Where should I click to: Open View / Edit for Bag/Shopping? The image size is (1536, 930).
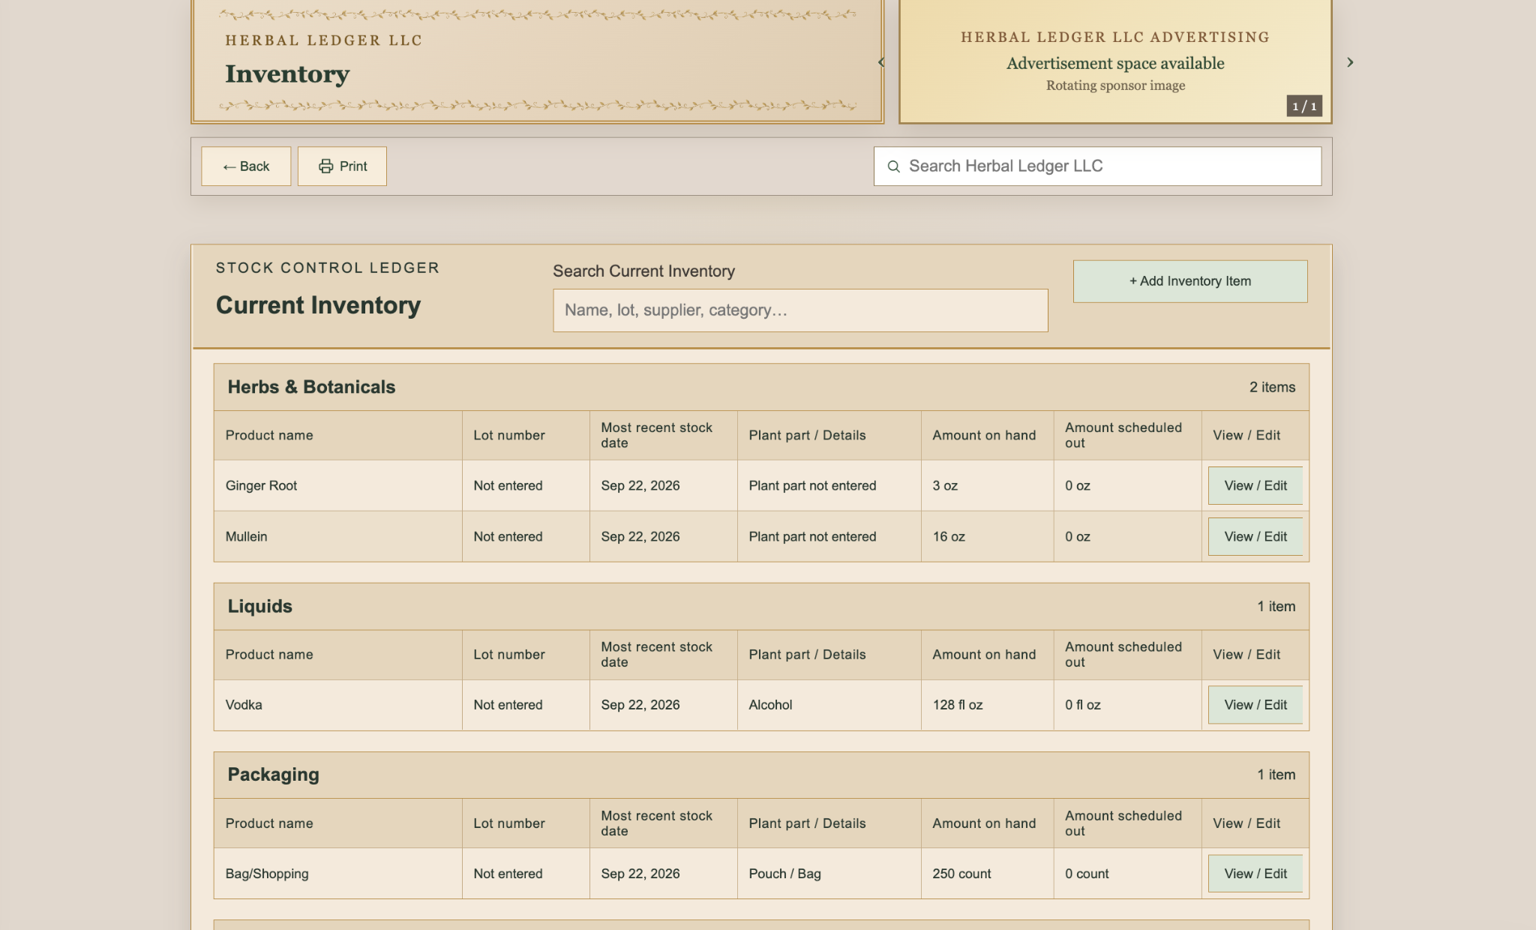tap(1255, 873)
